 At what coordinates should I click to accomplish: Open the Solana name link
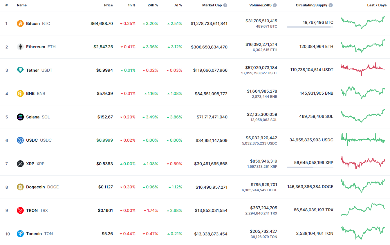pos(33,117)
